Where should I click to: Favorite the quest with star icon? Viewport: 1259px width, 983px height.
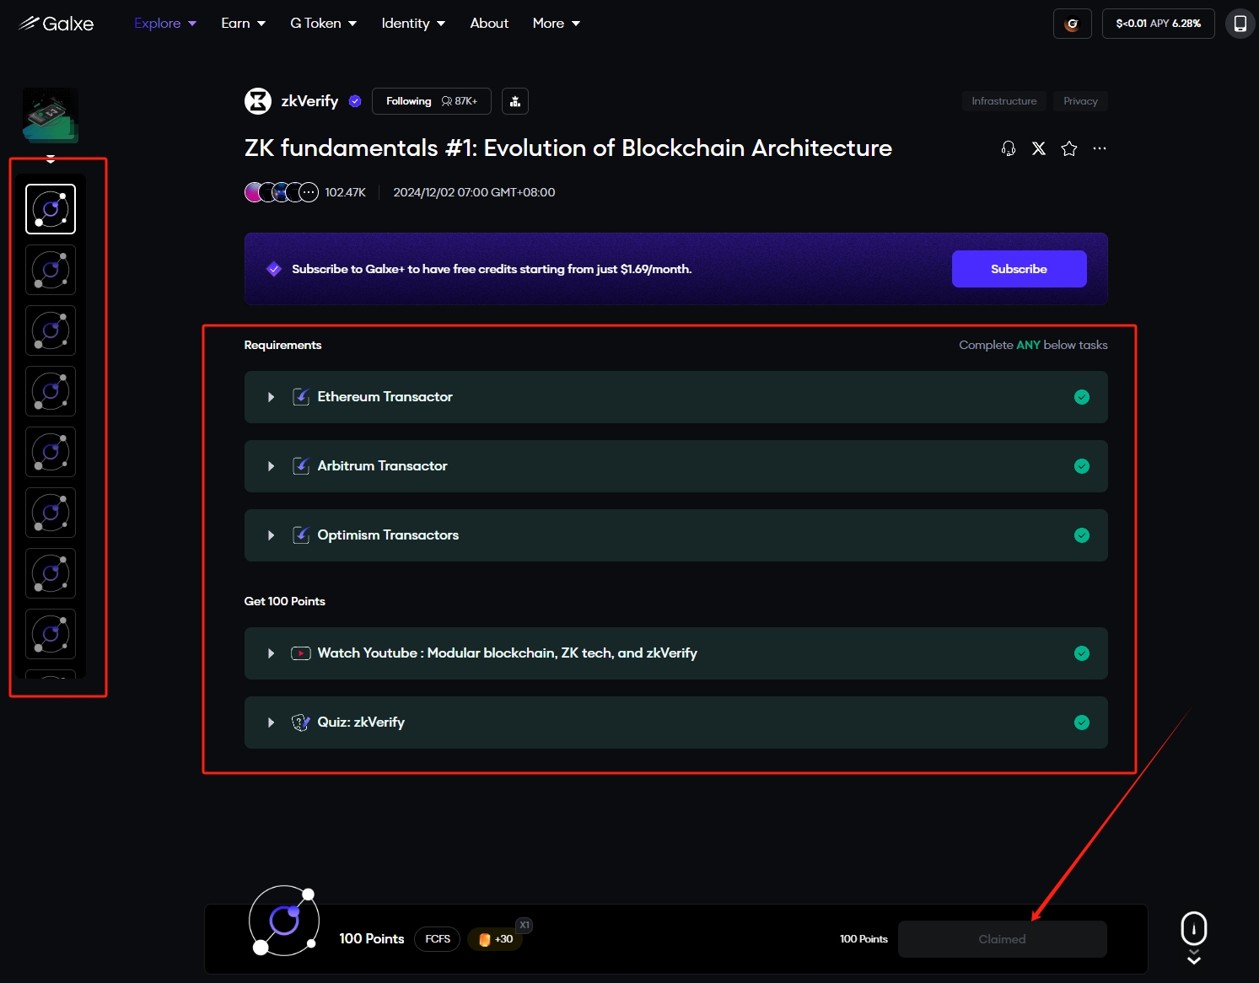[1068, 148]
